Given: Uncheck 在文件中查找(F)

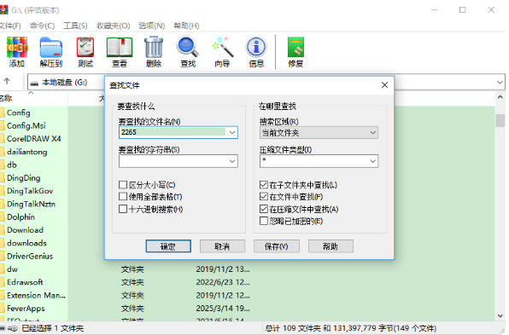Looking at the screenshot, I should [264, 196].
